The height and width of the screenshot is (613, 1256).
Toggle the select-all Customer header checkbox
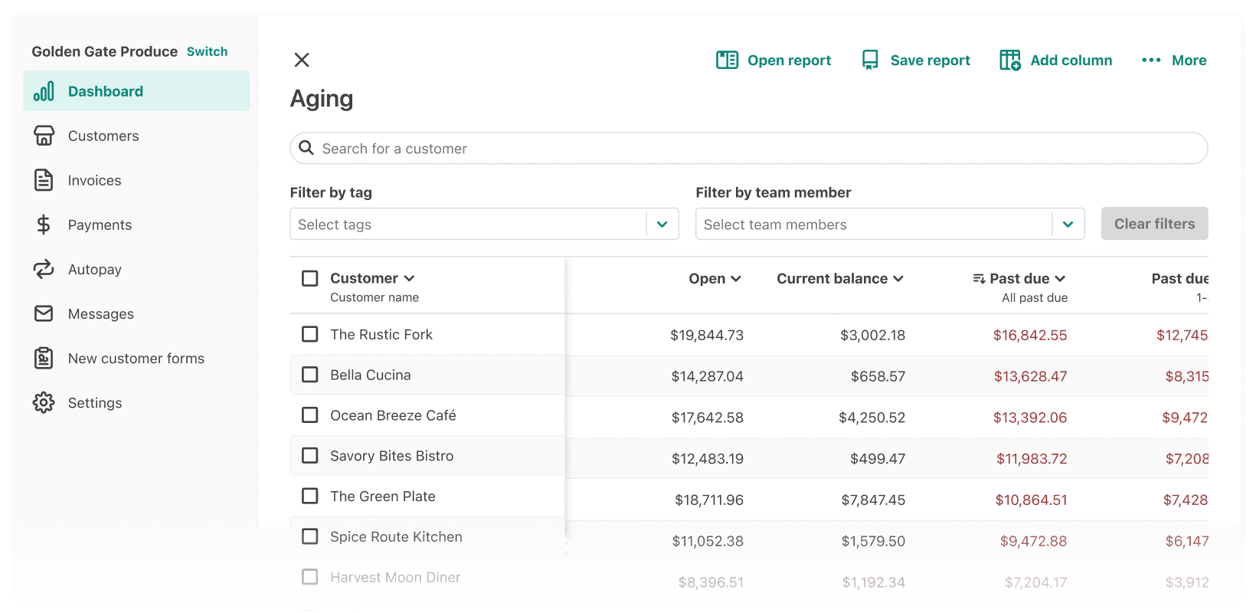(310, 278)
